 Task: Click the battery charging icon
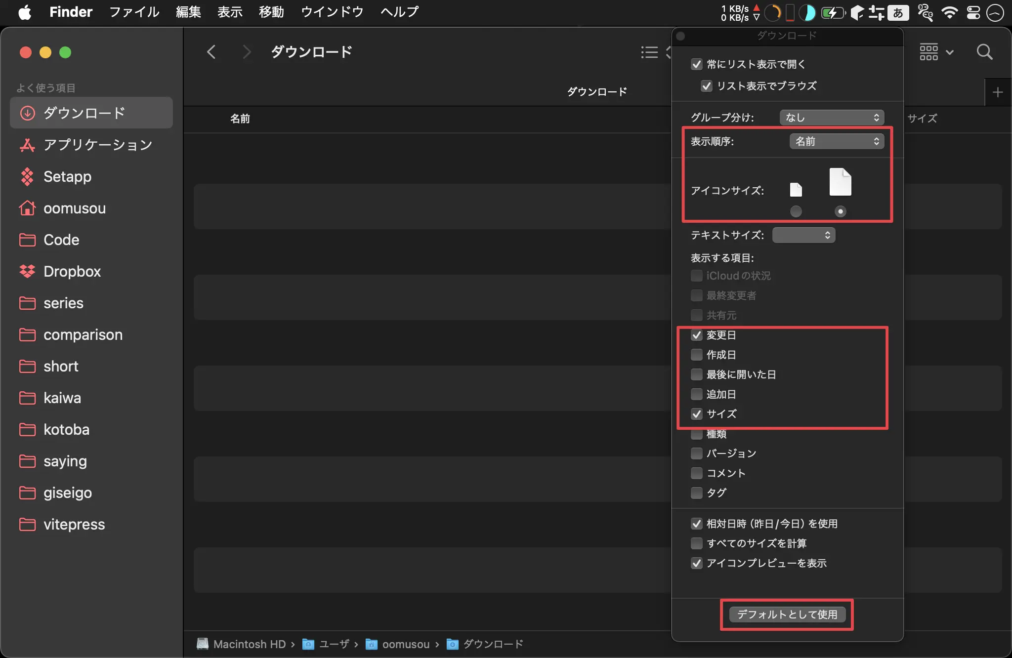pos(833,12)
